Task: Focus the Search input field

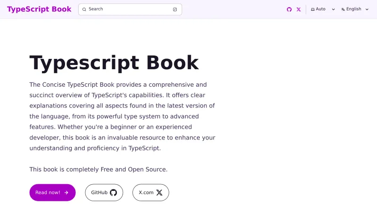Action: tap(127, 9)
